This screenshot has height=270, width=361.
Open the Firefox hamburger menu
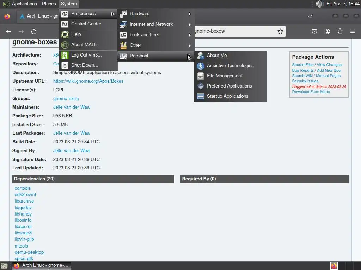(x=353, y=31)
